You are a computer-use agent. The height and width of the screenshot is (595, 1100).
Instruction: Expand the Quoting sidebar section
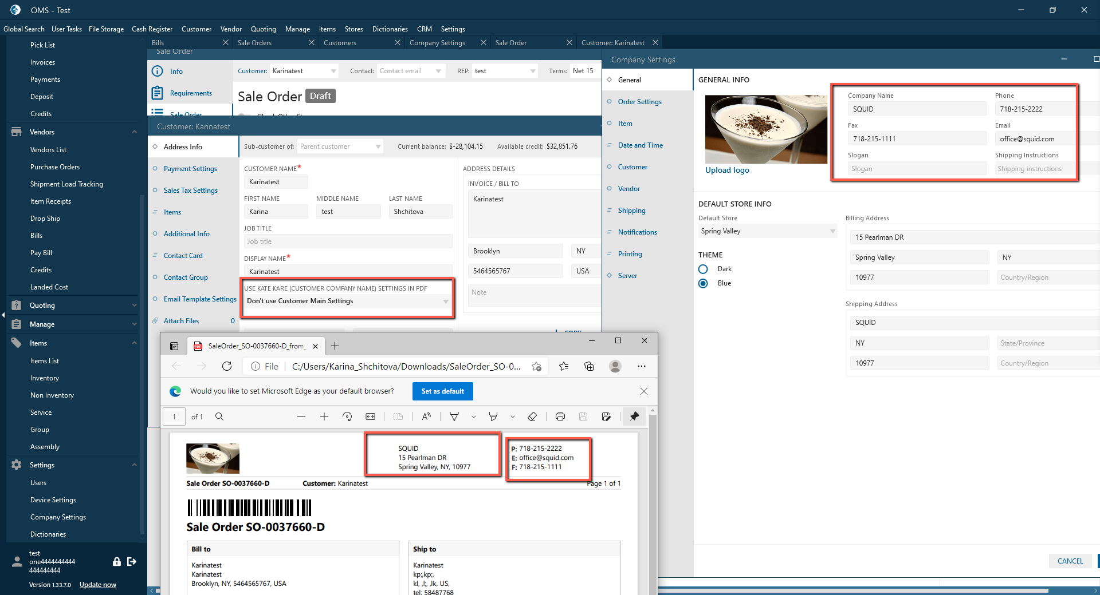coord(134,306)
